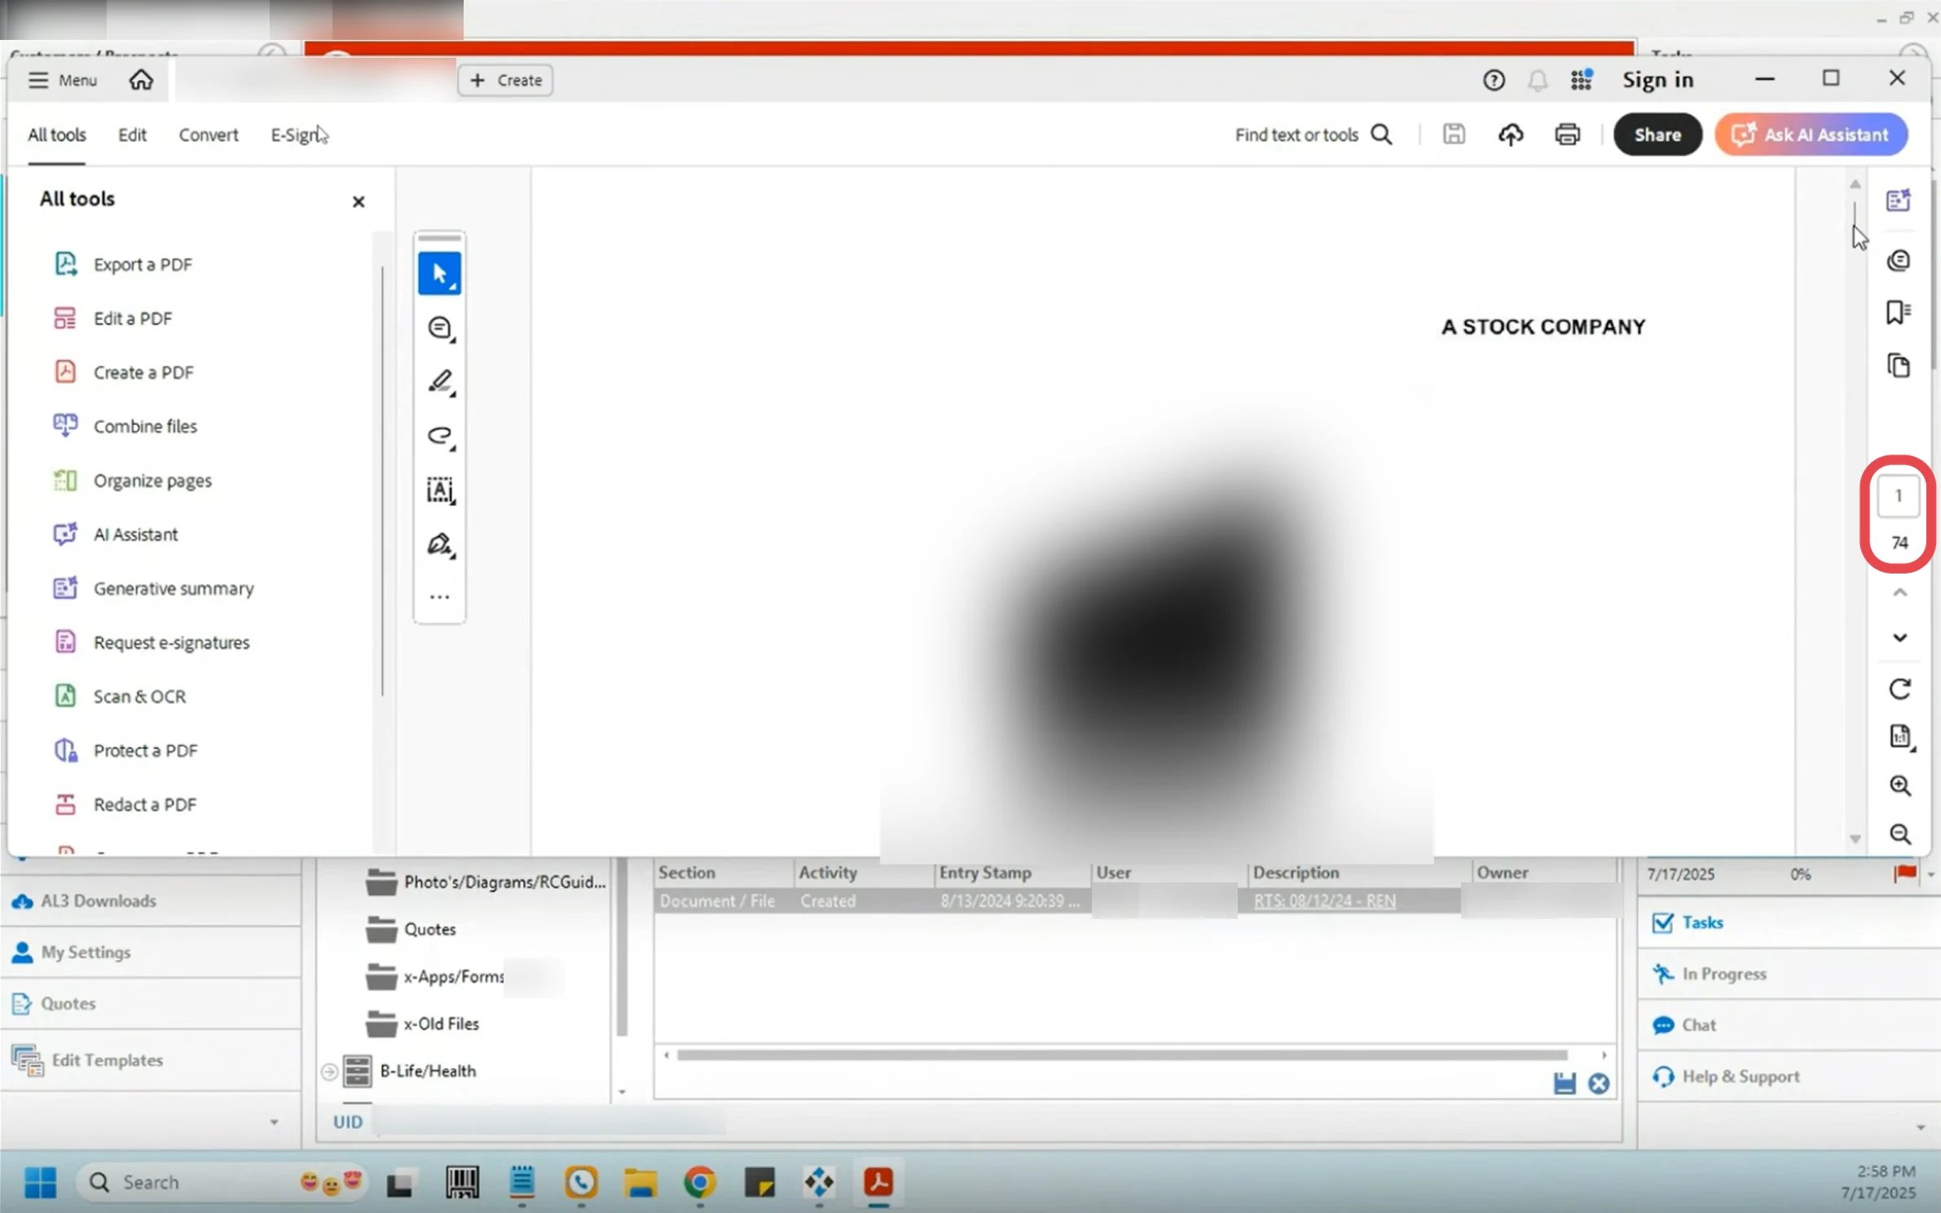Open the fill and sign pen tool
The image size is (1941, 1213).
439,543
